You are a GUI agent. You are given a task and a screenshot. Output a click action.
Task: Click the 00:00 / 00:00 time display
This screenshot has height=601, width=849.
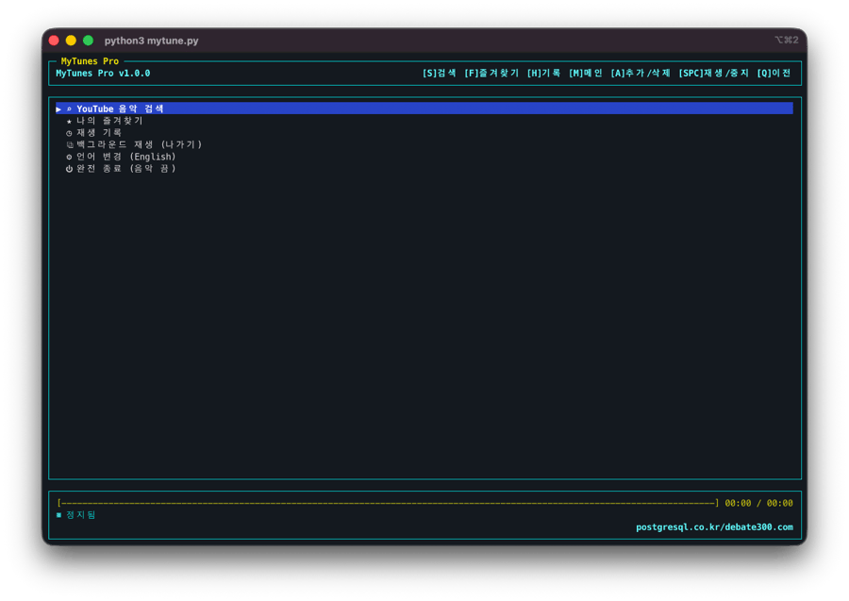click(x=758, y=503)
